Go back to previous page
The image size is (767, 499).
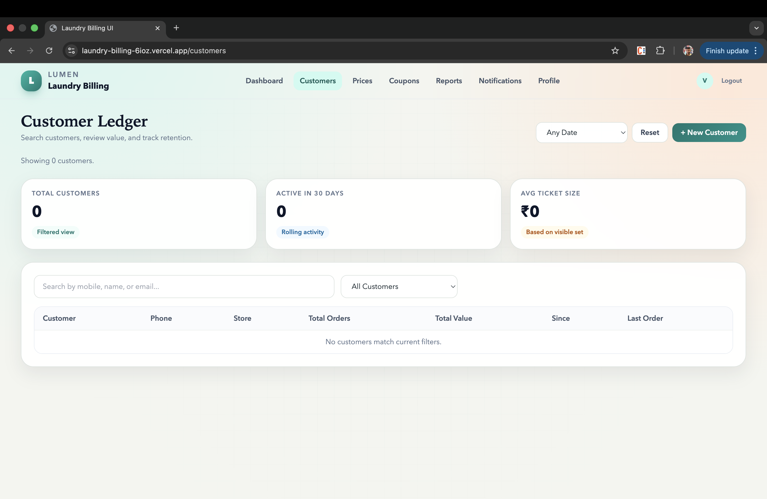[11, 51]
